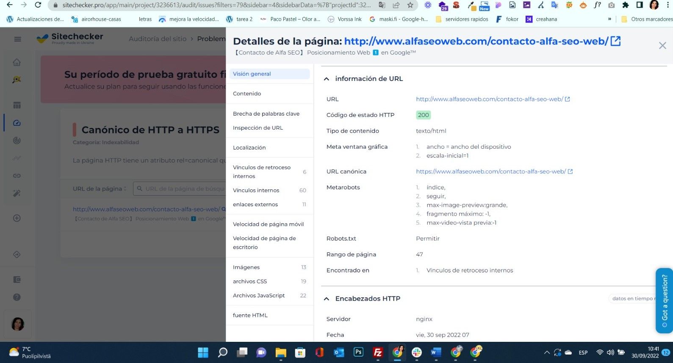The width and height of the screenshot is (673, 363).
Task: Select the Visión general tab
Action: pyautogui.click(x=269, y=74)
